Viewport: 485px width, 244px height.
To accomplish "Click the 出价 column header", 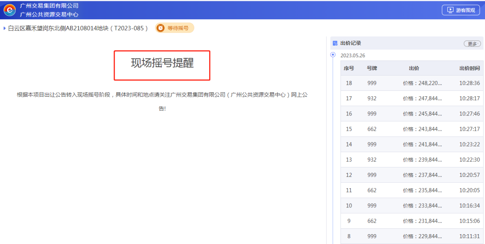I will [x=414, y=68].
